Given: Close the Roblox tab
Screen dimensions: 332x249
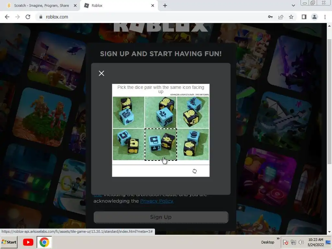Looking at the screenshot, I should (x=153, y=6).
